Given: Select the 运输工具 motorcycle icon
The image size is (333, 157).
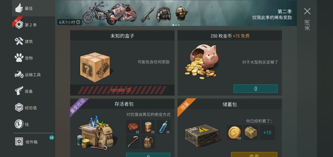Looking at the screenshot, I should click(x=19, y=75).
